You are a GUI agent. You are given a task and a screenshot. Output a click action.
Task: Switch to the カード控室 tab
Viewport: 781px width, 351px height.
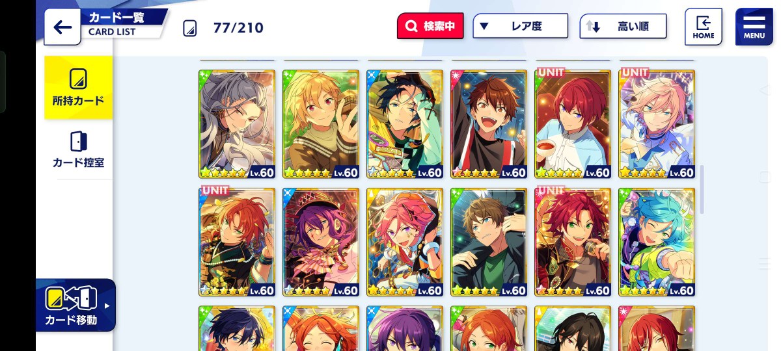click(78, 149)
